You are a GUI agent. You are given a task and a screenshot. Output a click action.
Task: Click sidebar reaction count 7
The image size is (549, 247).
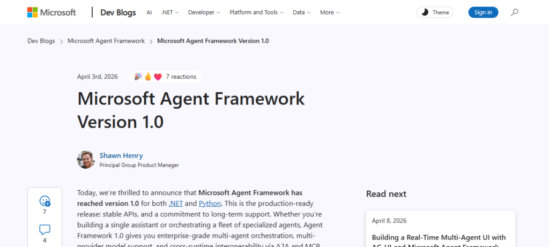pyautogui.click(x=44, y=212)
